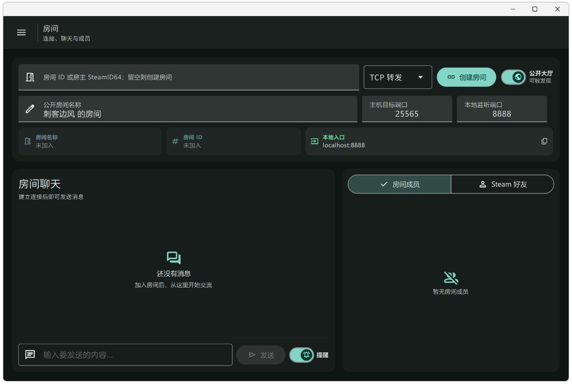This screenshot has height=386, width=572.
Task: Click the 房间聊天 heading
Action: [39, 184]
